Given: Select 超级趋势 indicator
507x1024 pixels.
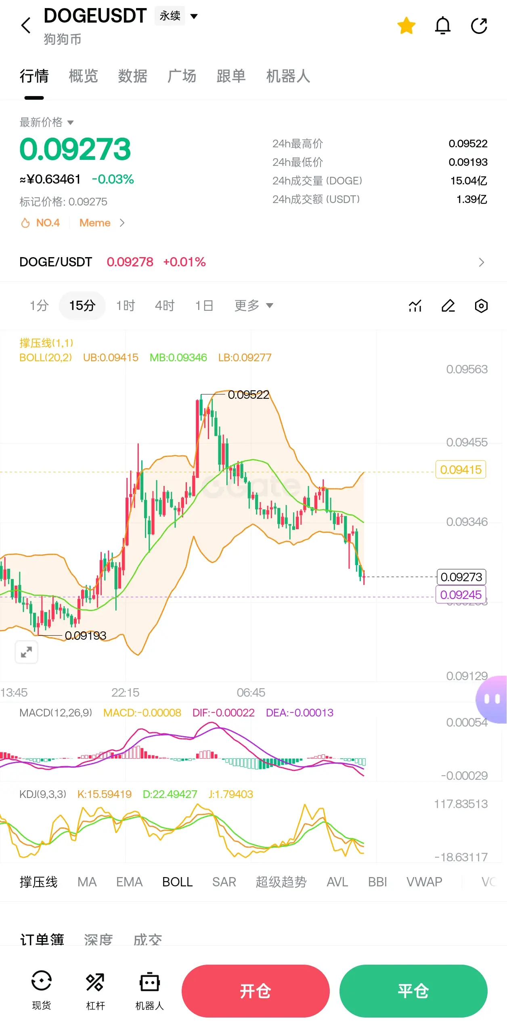Looking at the screenshot, I should (281, 882).
